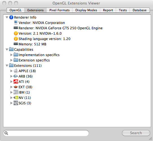This screenshot has width=153, height=141.
Task: Select 'Version: 2.1 NVIDIA-1.6.0' row
Action: pyautogui.click(x=40, y=34)
